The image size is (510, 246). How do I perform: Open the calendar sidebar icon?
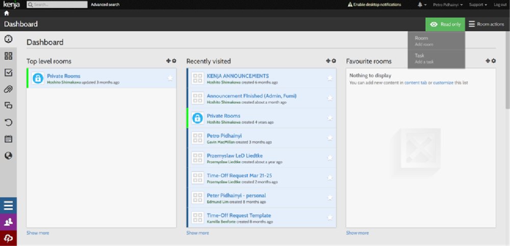(x=9, y=139)
